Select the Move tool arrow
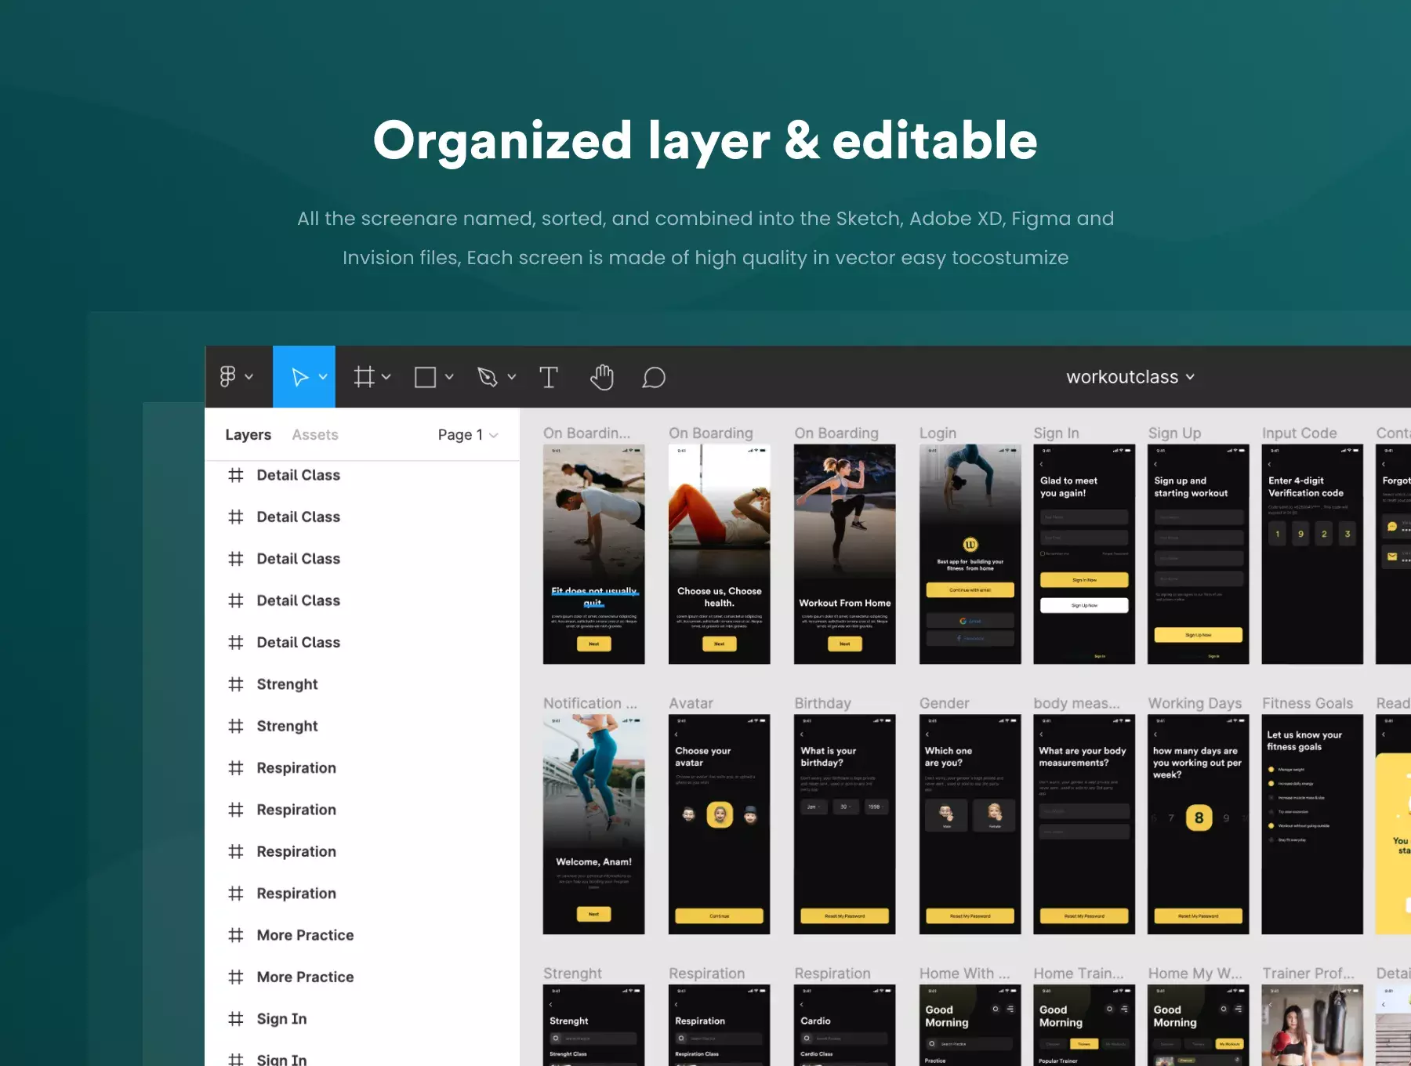This screenshot has width=1411, height=1066. 299,377
